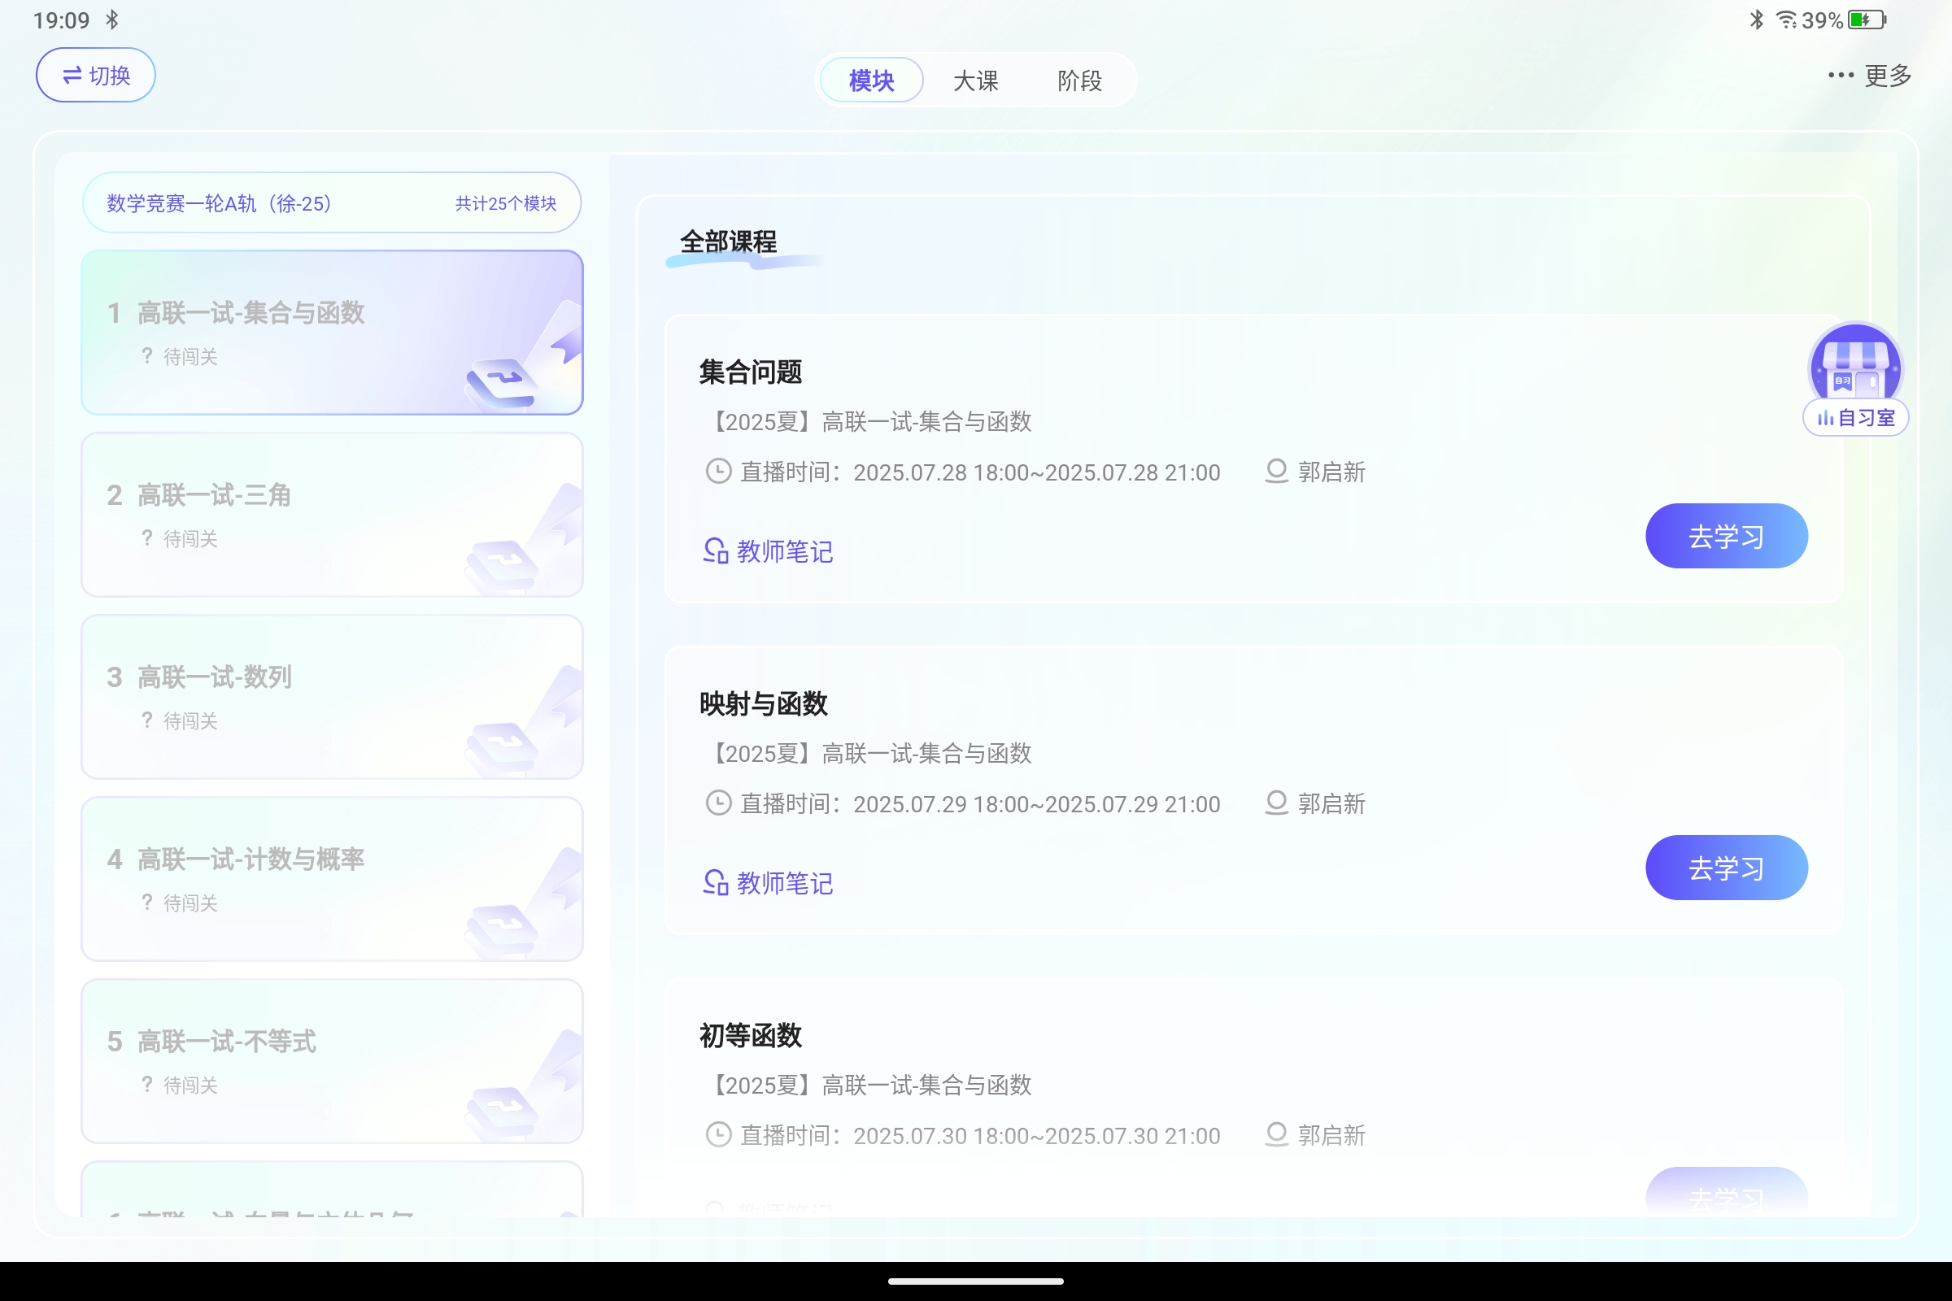Open the 映射与函数 lesson title

[764, 703]
